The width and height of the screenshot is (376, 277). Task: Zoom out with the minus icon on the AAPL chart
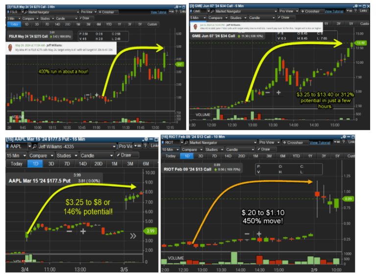click(70, 231)
